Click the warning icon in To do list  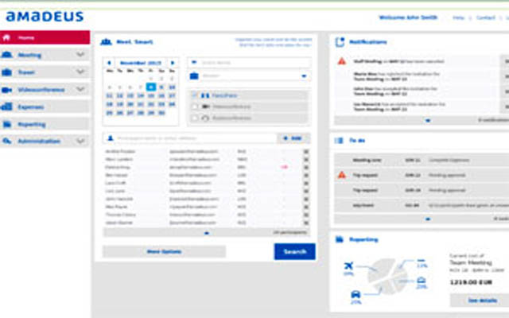click(341, 175)
